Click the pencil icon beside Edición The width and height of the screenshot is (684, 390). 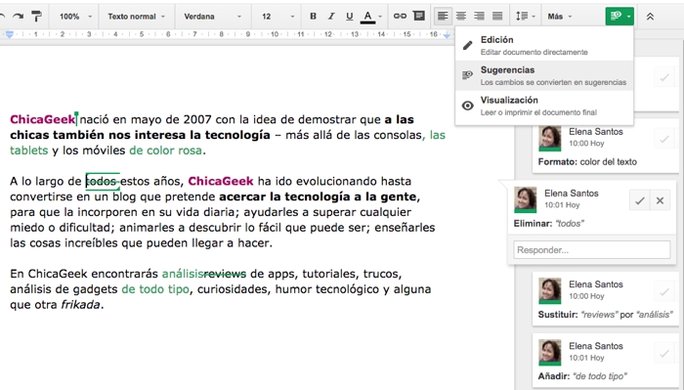point(468,45)
